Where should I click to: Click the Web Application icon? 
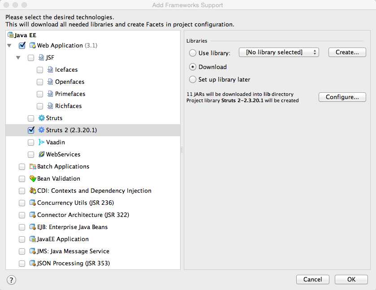coord(32,45)
